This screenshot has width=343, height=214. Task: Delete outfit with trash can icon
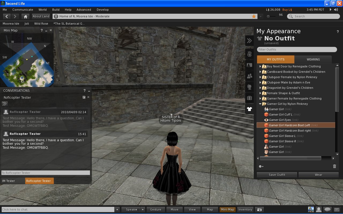[x=334, y=166]
